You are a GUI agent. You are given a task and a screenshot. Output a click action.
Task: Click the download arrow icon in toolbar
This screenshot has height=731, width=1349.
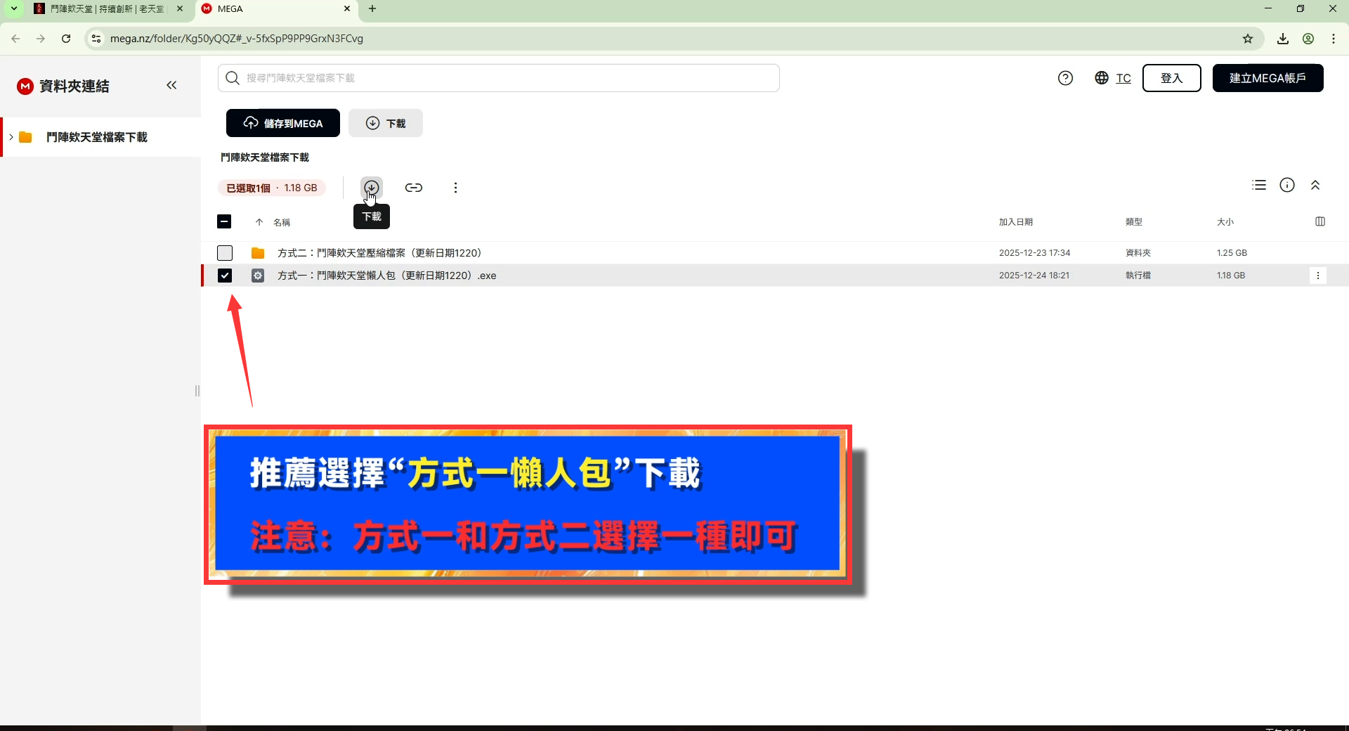click(372, 188)
